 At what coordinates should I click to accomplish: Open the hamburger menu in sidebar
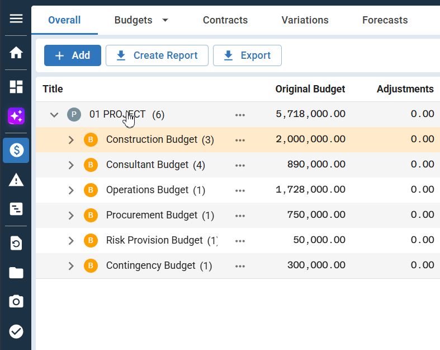16,19
